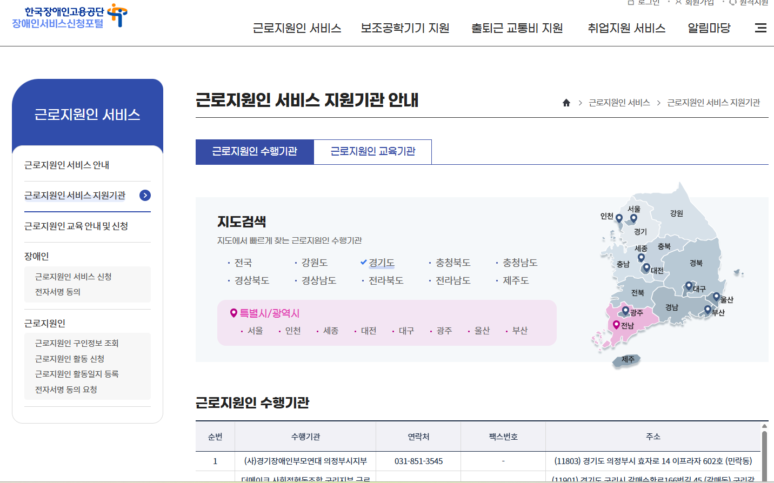Click the 부산 map pin marker
The image size is (774, 483).
(x=708, y=310)
